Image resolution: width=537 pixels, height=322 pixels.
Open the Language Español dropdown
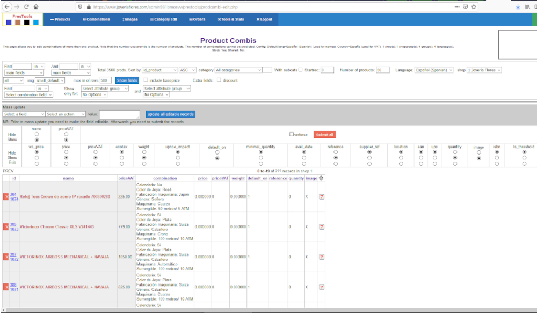[x=434, y=70]
